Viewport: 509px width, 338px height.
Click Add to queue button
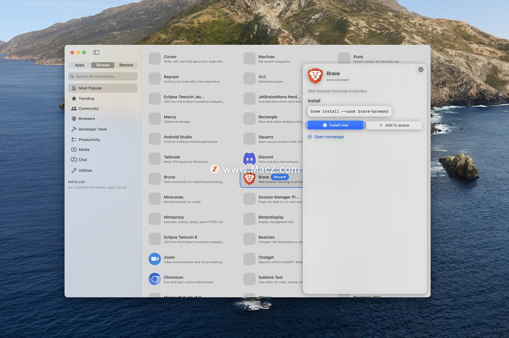coord(394,125)
